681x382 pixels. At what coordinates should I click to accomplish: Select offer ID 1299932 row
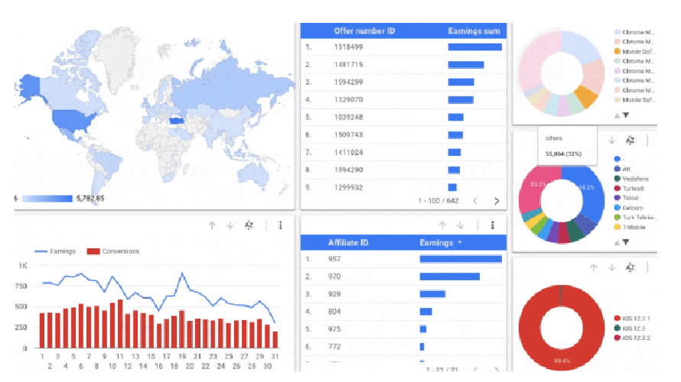pyautogui.click(x=403, y=187)
